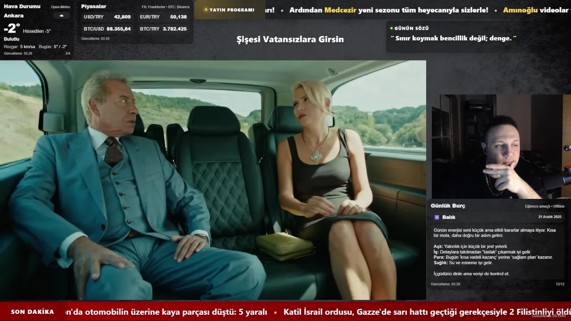Click the Sağlık horoscope line

[463, 263]
